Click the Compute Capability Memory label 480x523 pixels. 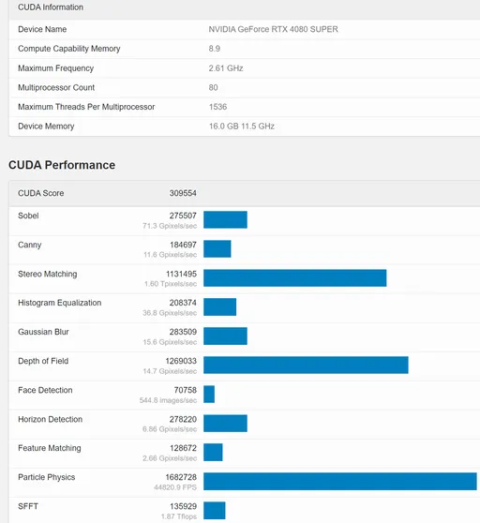[69, 49]
